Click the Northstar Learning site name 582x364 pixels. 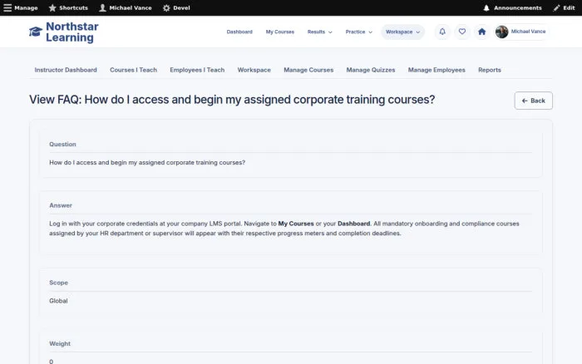point(72,32)
